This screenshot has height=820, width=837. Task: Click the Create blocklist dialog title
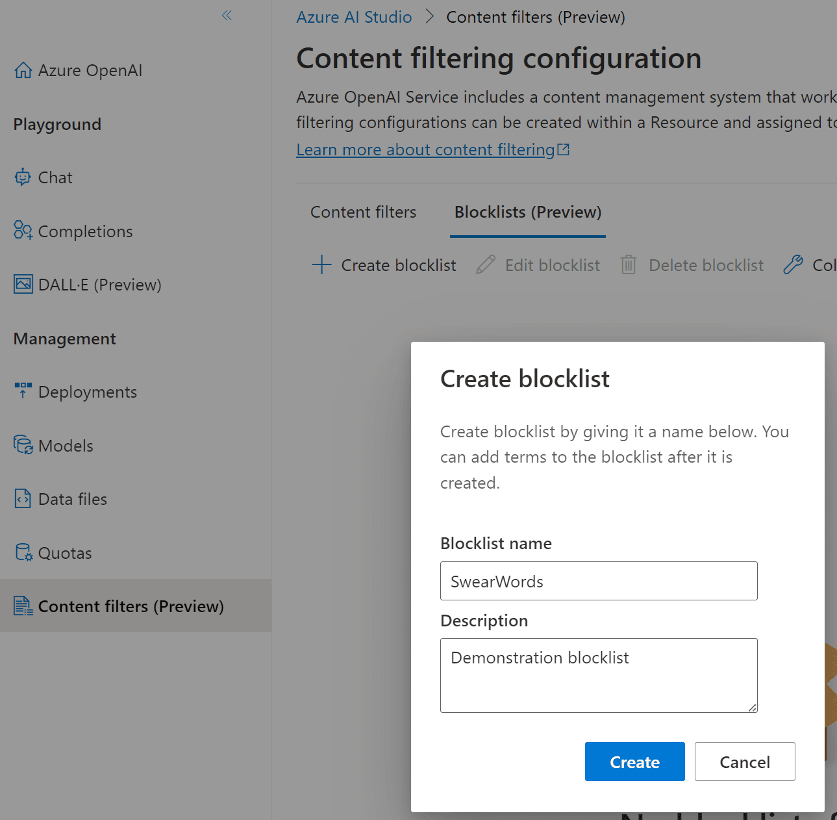(x=525, y=379)
